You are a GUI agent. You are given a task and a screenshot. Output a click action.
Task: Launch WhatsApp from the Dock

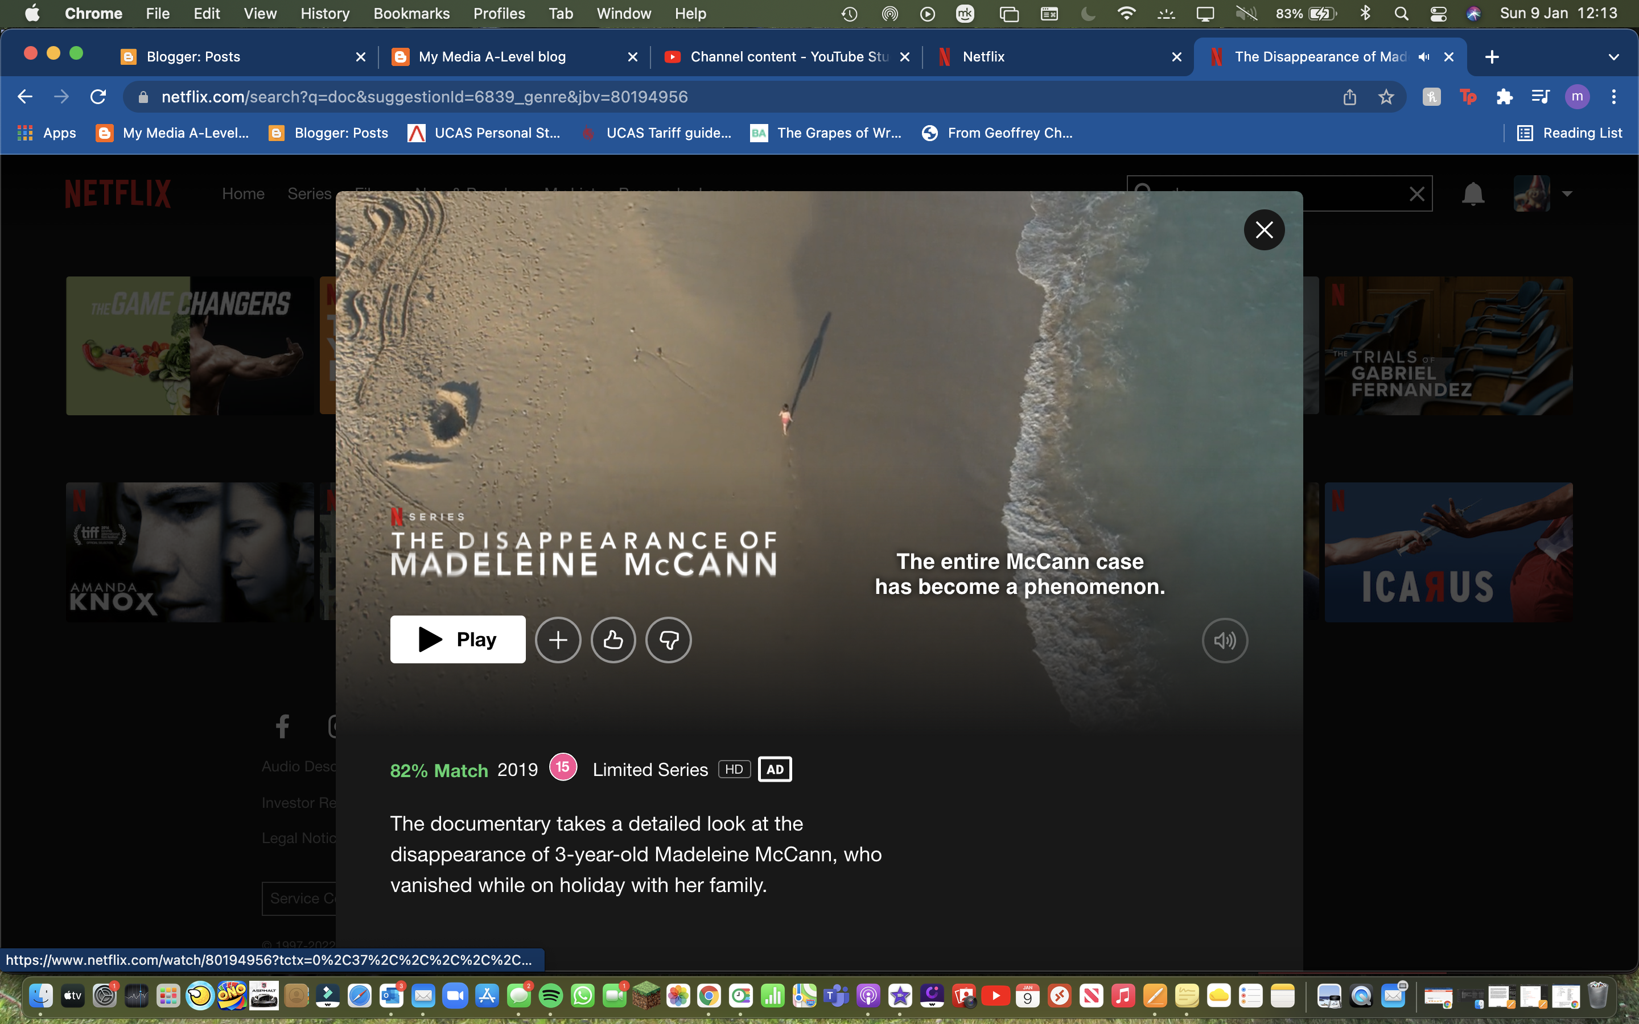582,996
